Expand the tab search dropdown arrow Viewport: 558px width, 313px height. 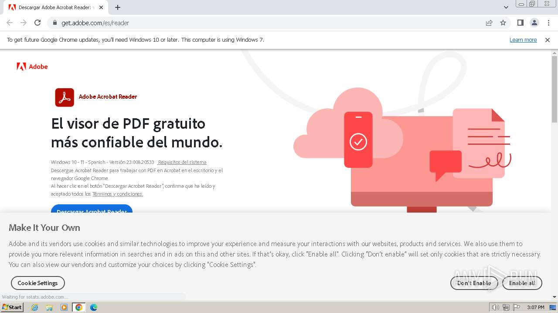point(506,7)
